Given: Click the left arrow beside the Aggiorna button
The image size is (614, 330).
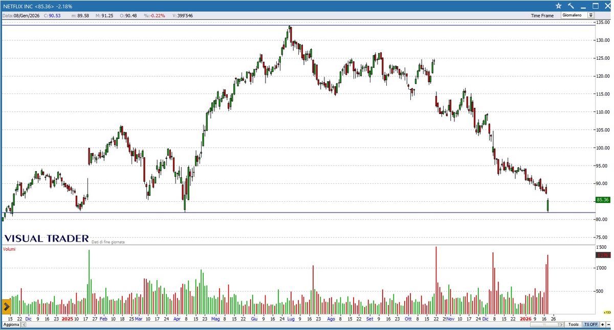Looking at the screenshot, I should pyautogui.click(x=25, y=324).
